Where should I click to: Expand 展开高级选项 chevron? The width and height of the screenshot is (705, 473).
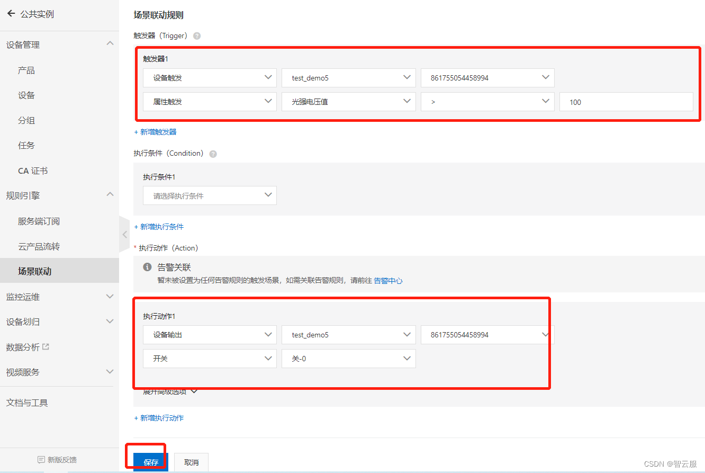click(194, 392)
